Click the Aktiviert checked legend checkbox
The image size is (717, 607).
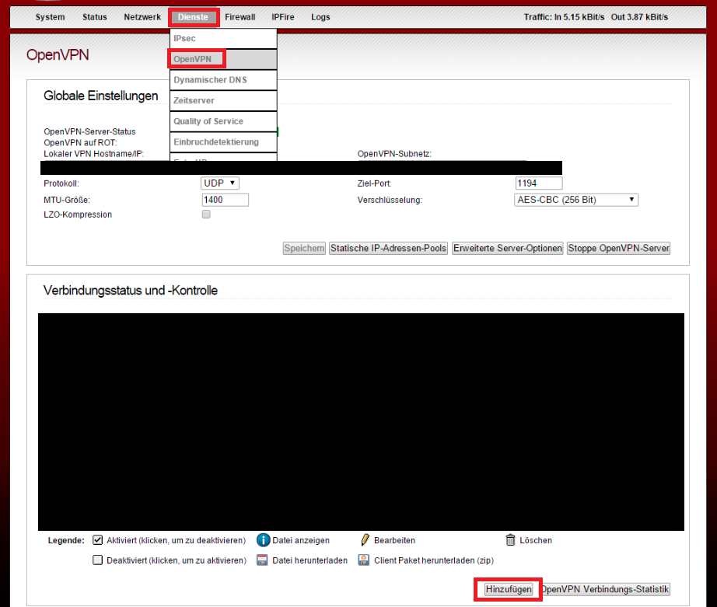coord(97,540)
